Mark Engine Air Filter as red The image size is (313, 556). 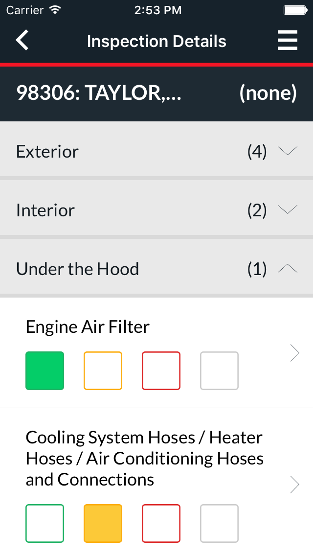click(x=161, y=371)
